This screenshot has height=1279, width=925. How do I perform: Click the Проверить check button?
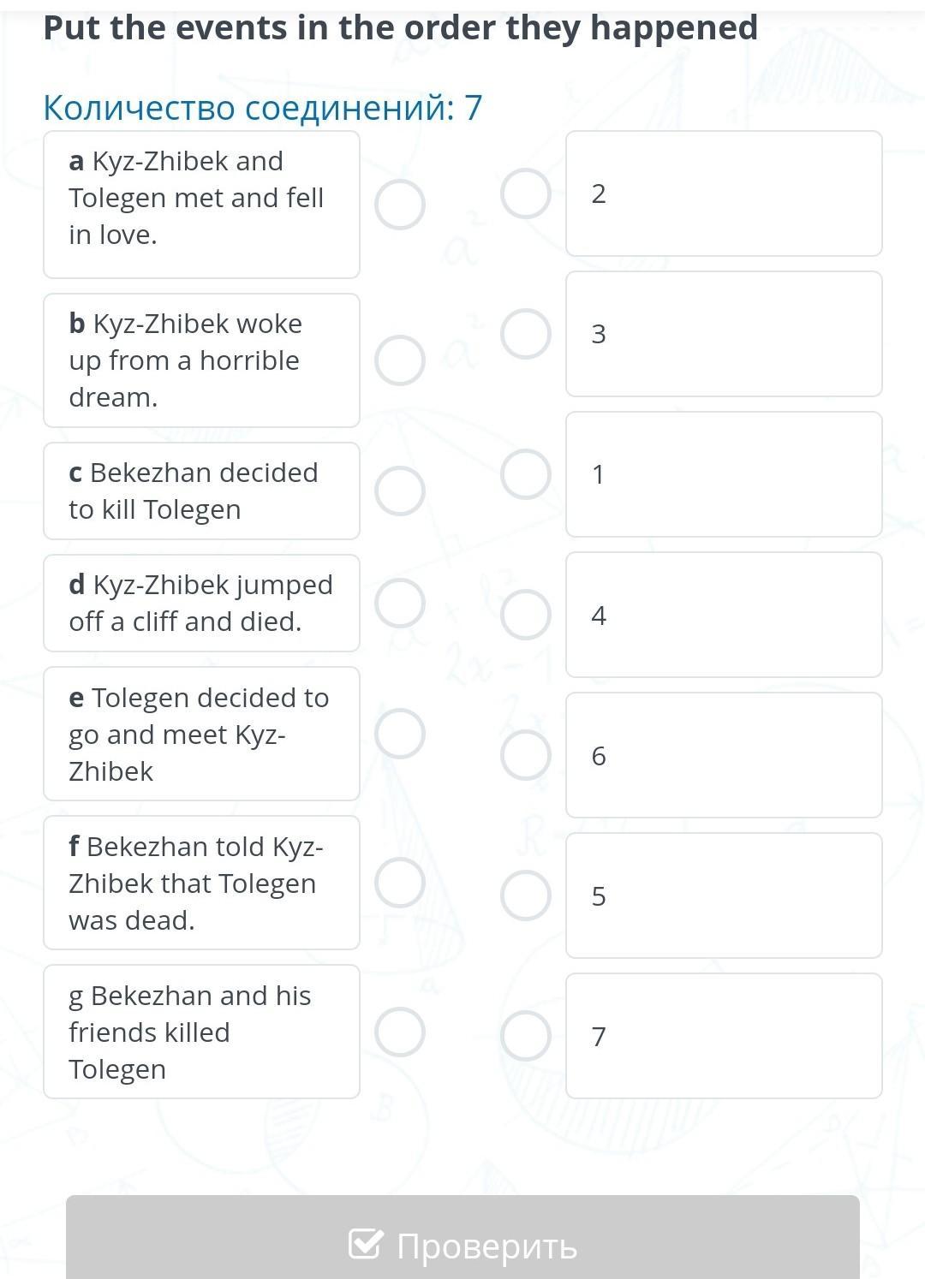[x=462, y=1245]
